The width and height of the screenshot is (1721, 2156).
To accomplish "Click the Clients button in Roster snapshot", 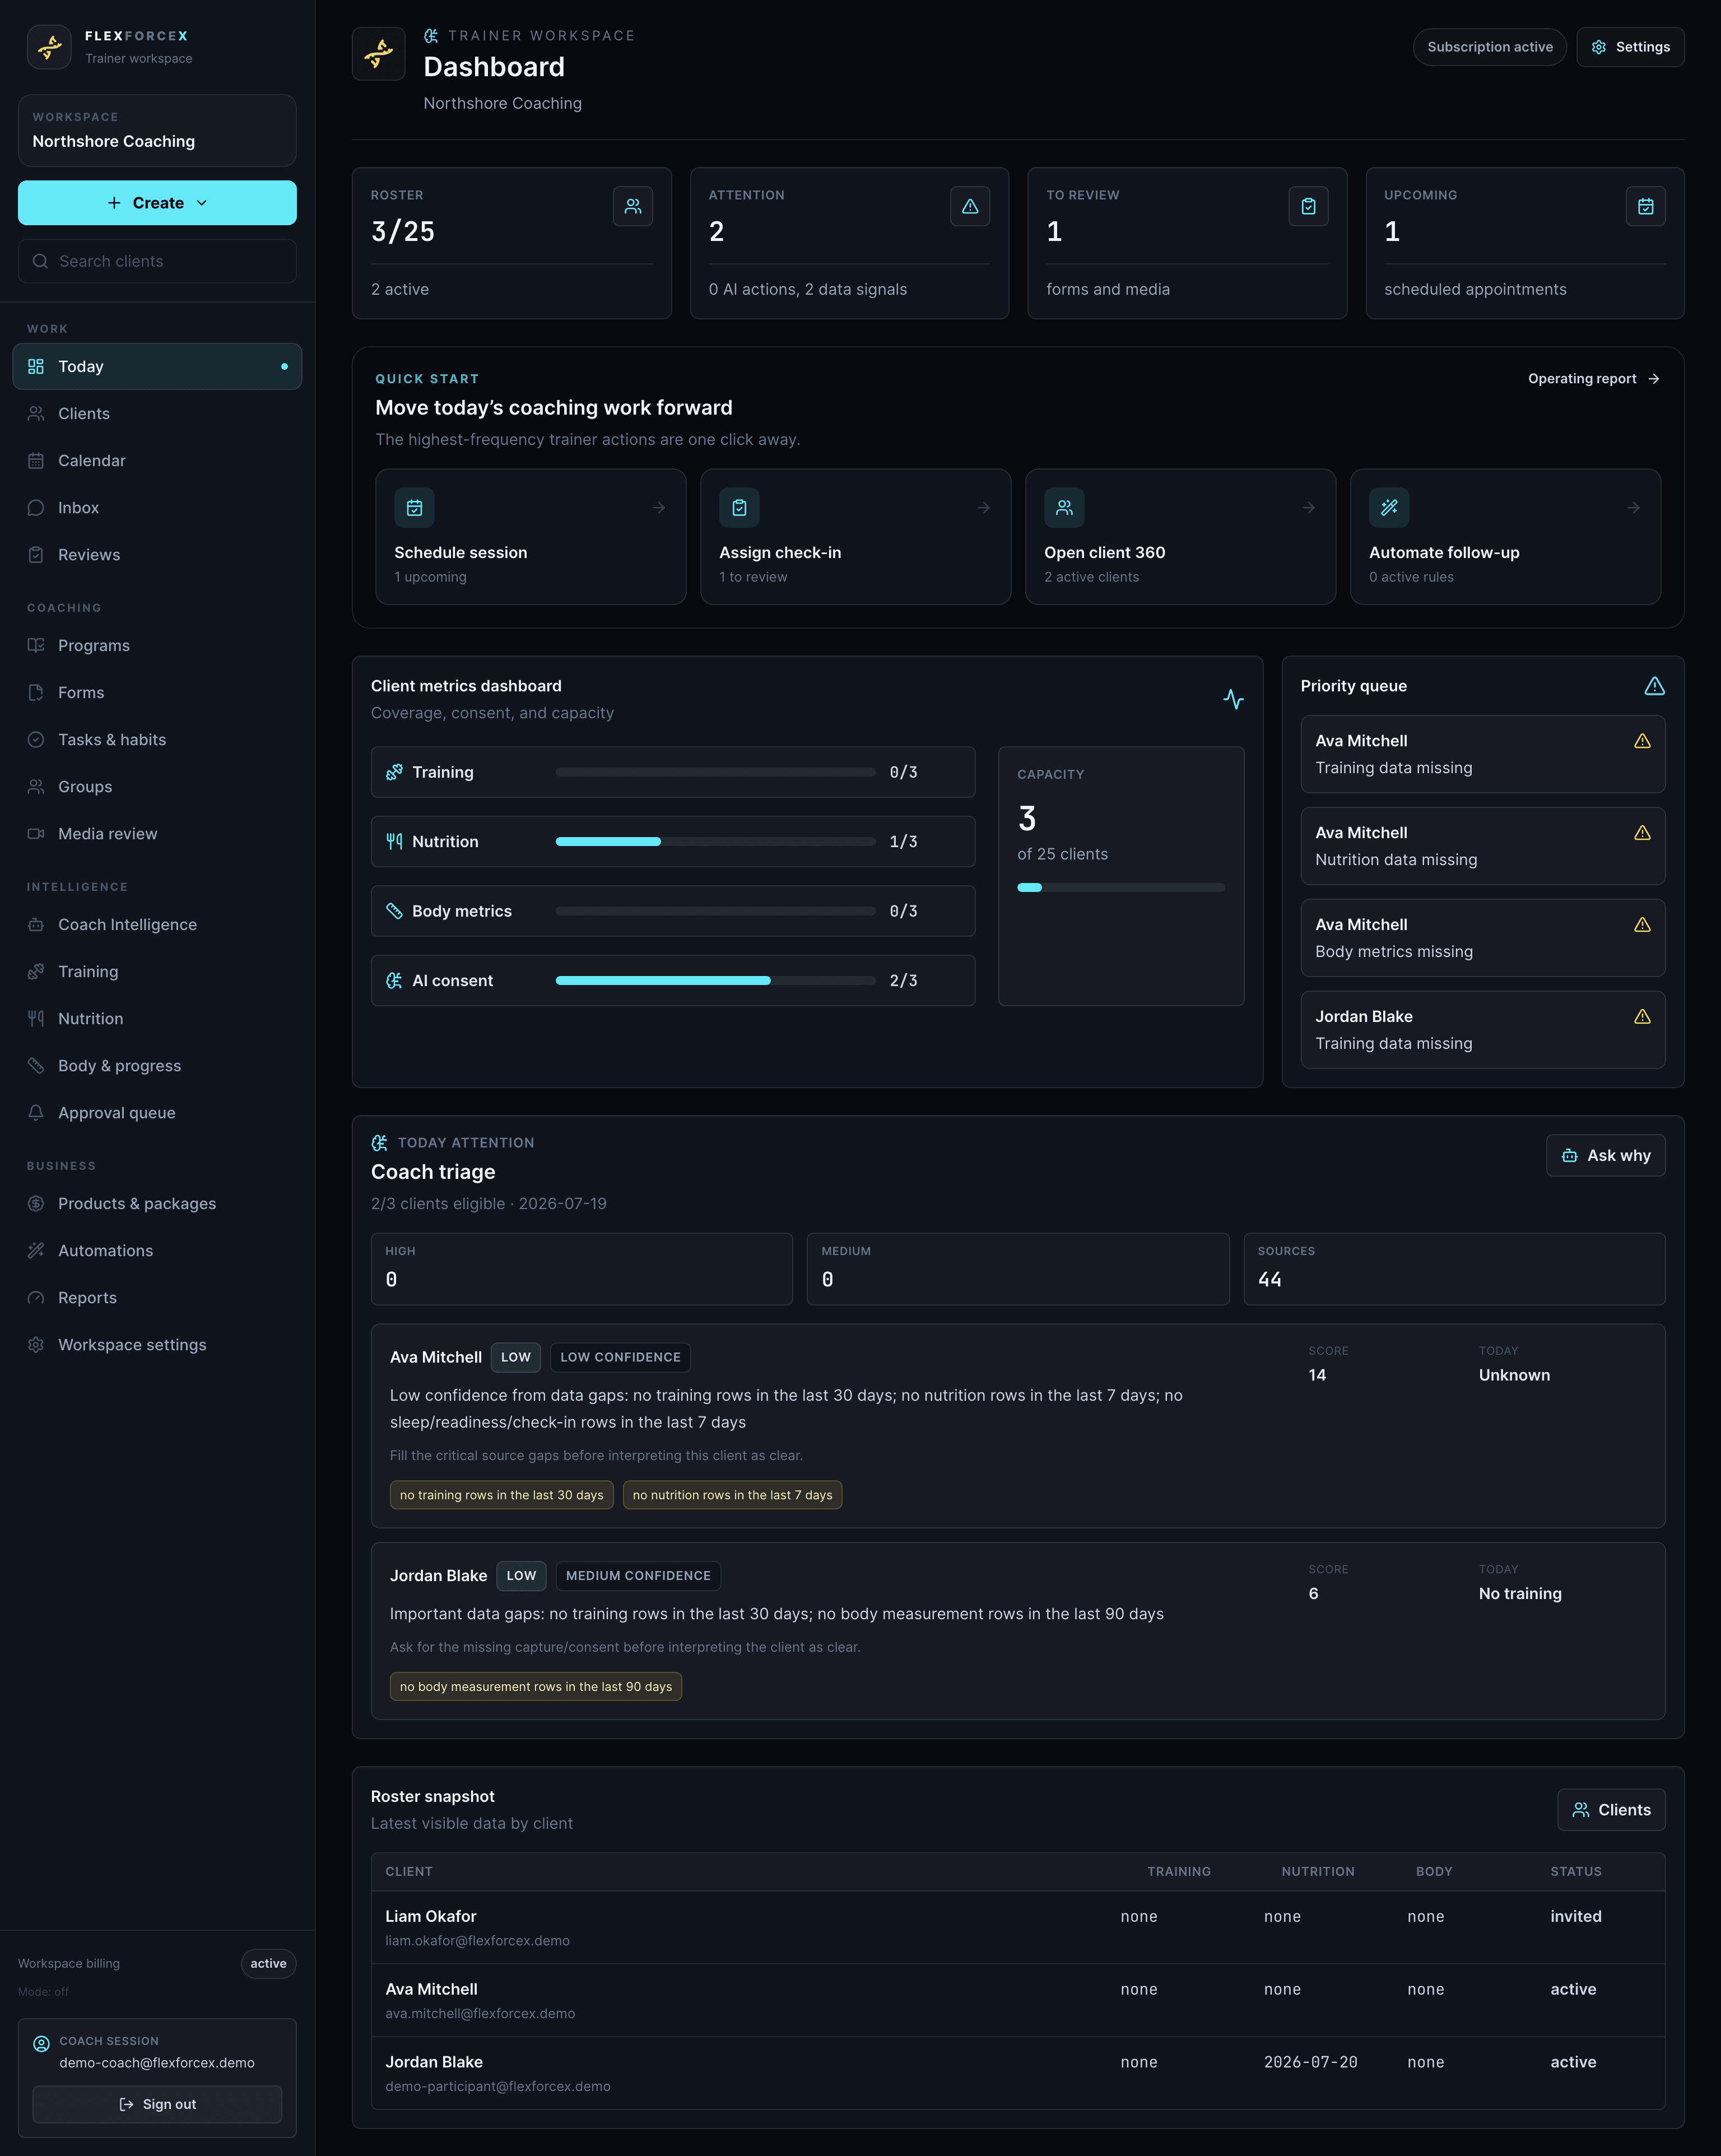I will pos(1611,1810).
